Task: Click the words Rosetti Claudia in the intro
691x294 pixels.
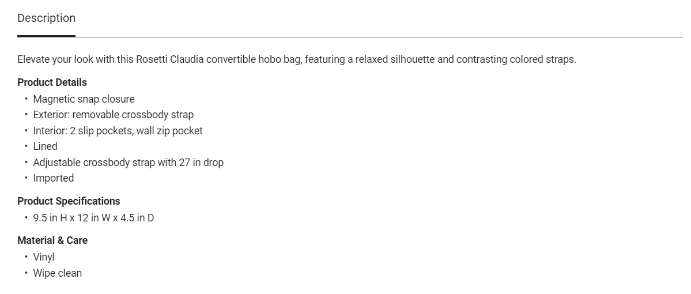Action: point(169,59)
